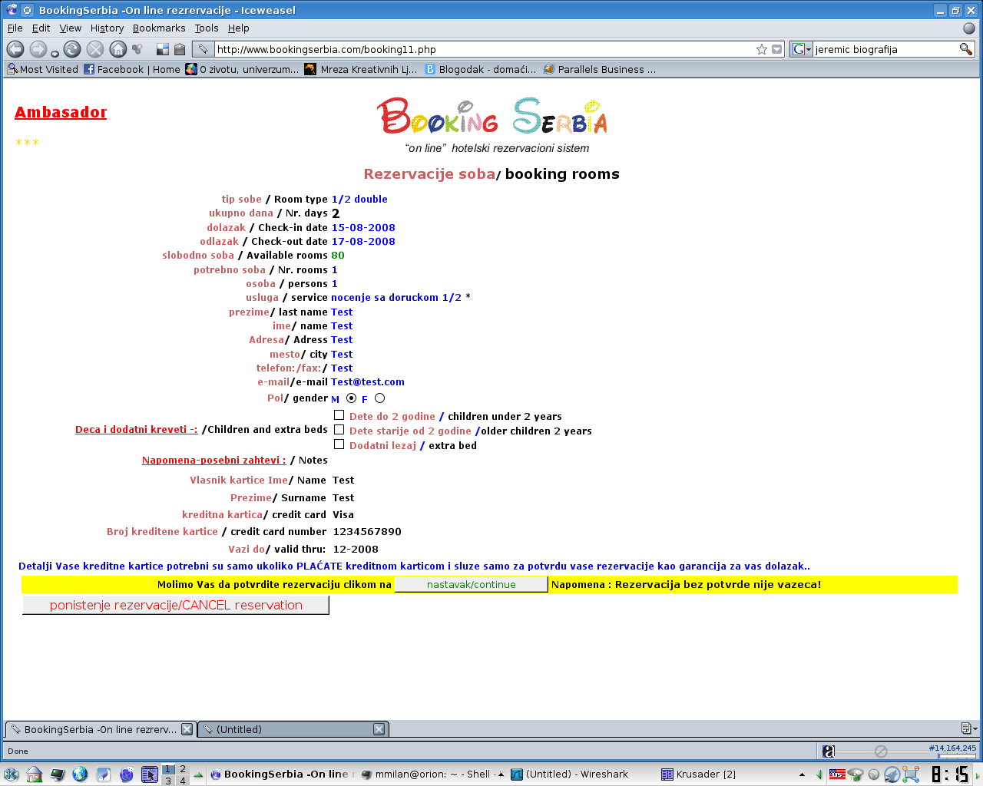The width and height of the screenshot is (983, 786).
Task: Open the K menu in the taskbar
Action: 12,774
